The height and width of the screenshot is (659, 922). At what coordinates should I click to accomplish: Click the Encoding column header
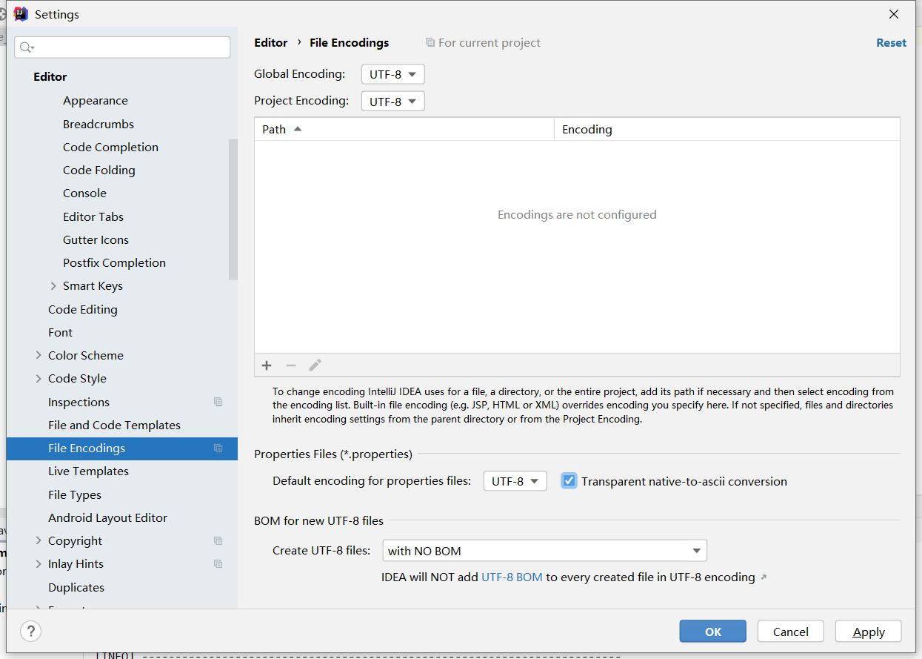coord(727,129)
